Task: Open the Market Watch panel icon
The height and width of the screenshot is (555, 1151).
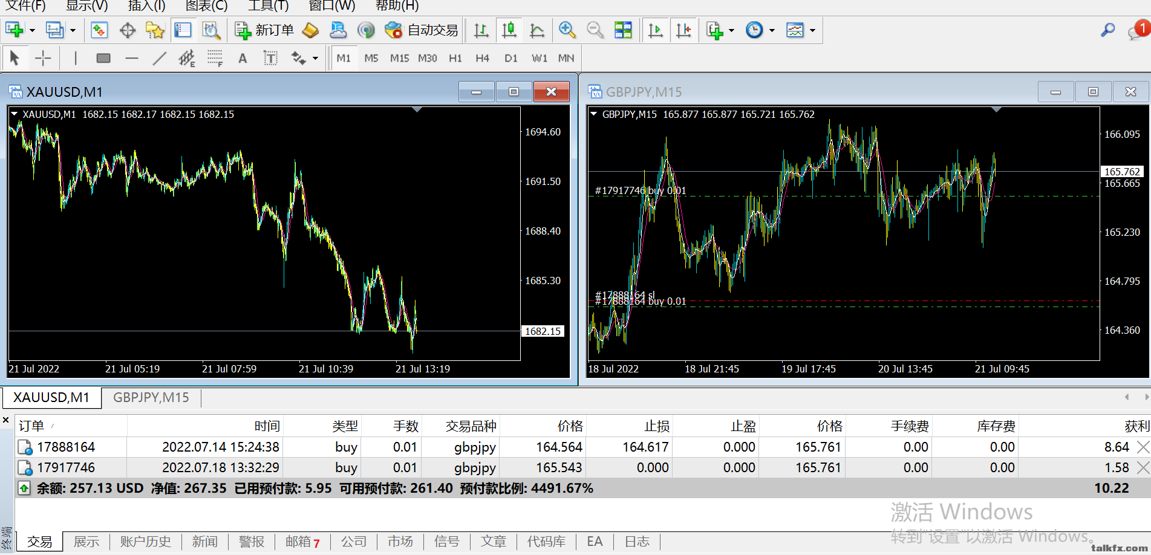Action: click(x=99, y=30)
